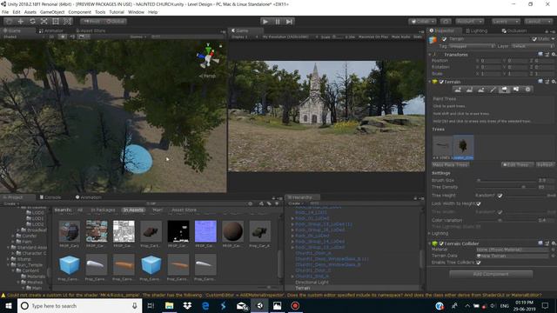This screenshot has width=557, height=313.
Task: Select the first tree thumbnail in Trees
Action: pyautogui.click(x=443, y=146)
